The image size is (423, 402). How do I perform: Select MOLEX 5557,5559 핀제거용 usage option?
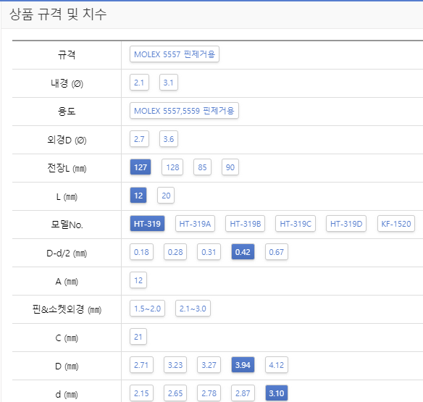[184, 111]
